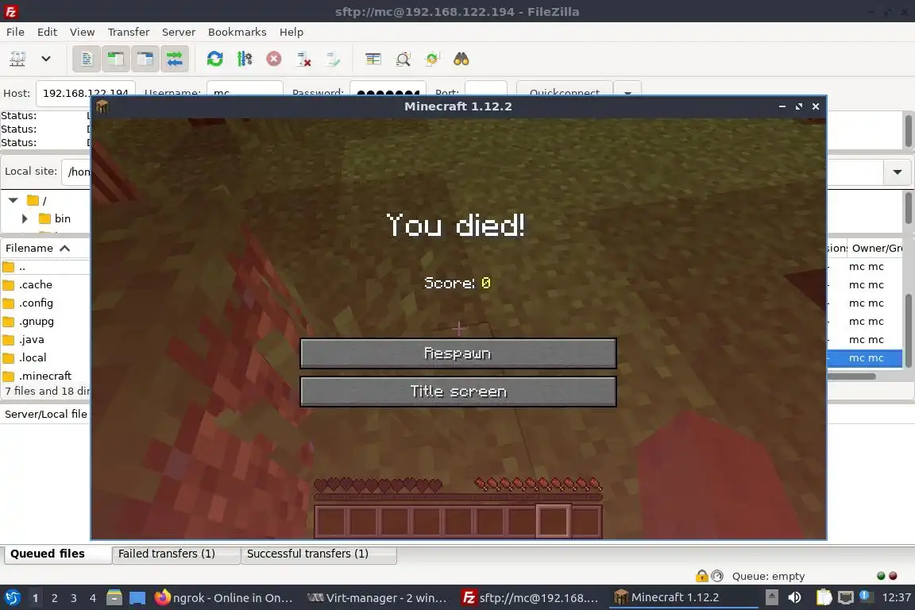The image size is (915, 610).
Task: Refresh the file and folder lists
Action: click(x=214, y=59)
